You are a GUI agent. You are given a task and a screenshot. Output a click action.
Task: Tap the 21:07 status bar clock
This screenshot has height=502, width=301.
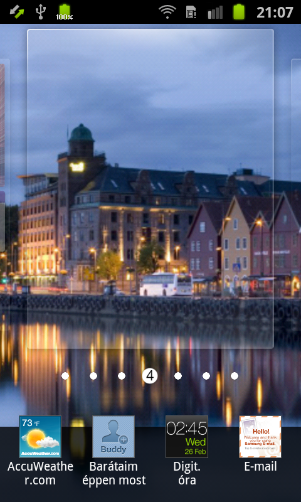(275, 12)
